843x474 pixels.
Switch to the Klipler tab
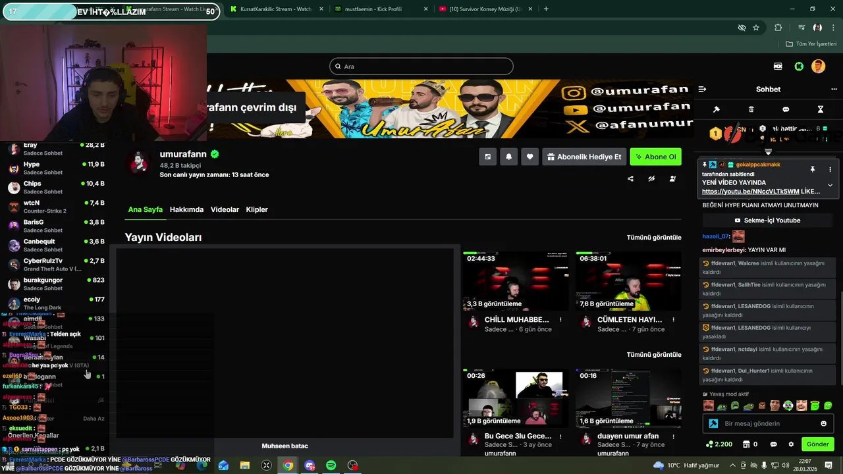pos(257,209)
